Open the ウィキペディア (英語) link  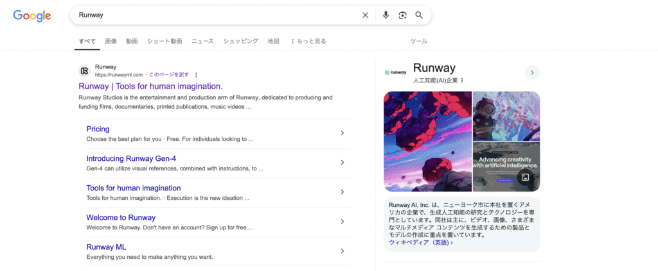[420, 242]
